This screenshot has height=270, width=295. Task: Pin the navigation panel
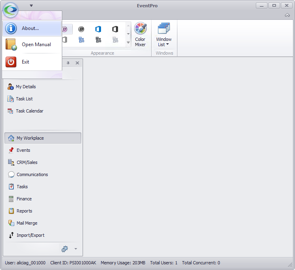click(x=68, y=63)
